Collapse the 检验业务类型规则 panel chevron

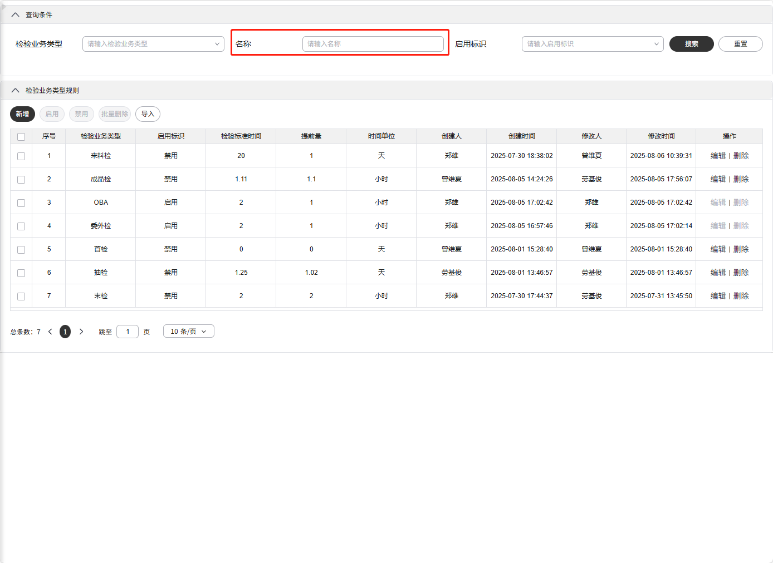[16, 91]
